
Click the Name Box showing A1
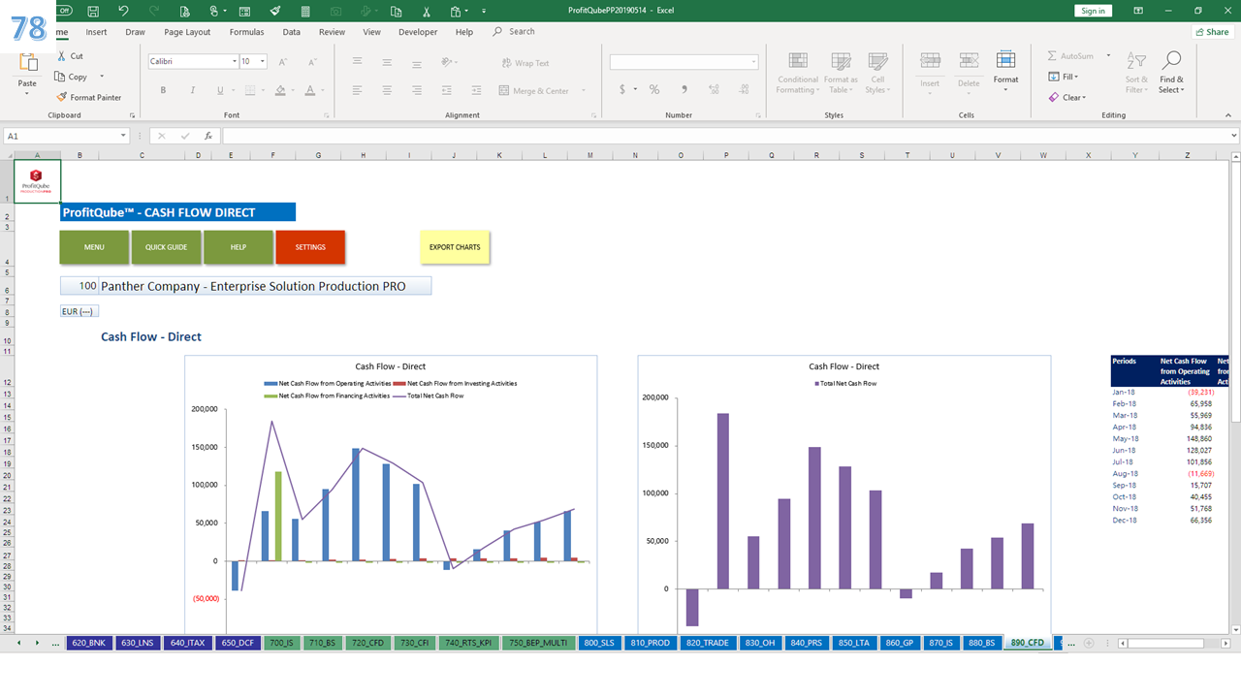pyautogui.click(x=64, y=137)
